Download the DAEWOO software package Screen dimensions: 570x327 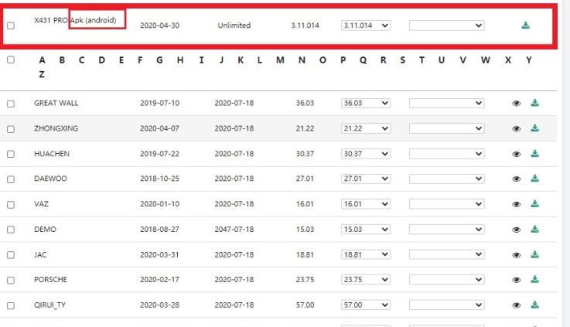[534, 179]
